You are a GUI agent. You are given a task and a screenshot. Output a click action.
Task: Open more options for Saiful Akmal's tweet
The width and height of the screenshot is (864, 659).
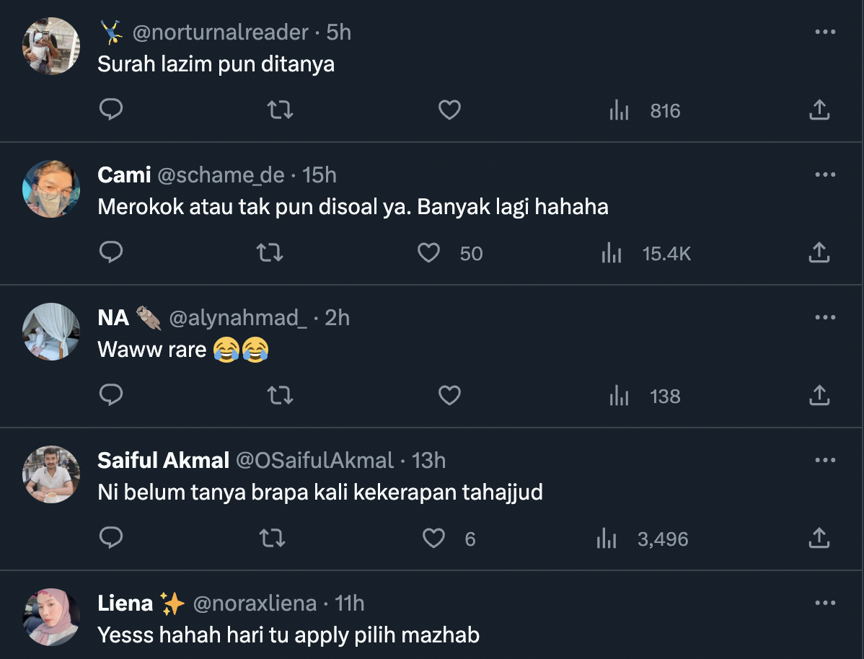(824, 460)
